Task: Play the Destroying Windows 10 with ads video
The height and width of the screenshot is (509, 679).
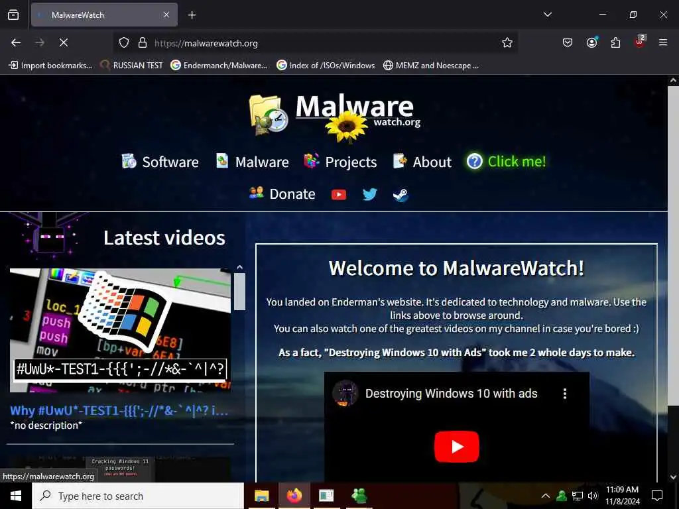Action: (456, 447)
